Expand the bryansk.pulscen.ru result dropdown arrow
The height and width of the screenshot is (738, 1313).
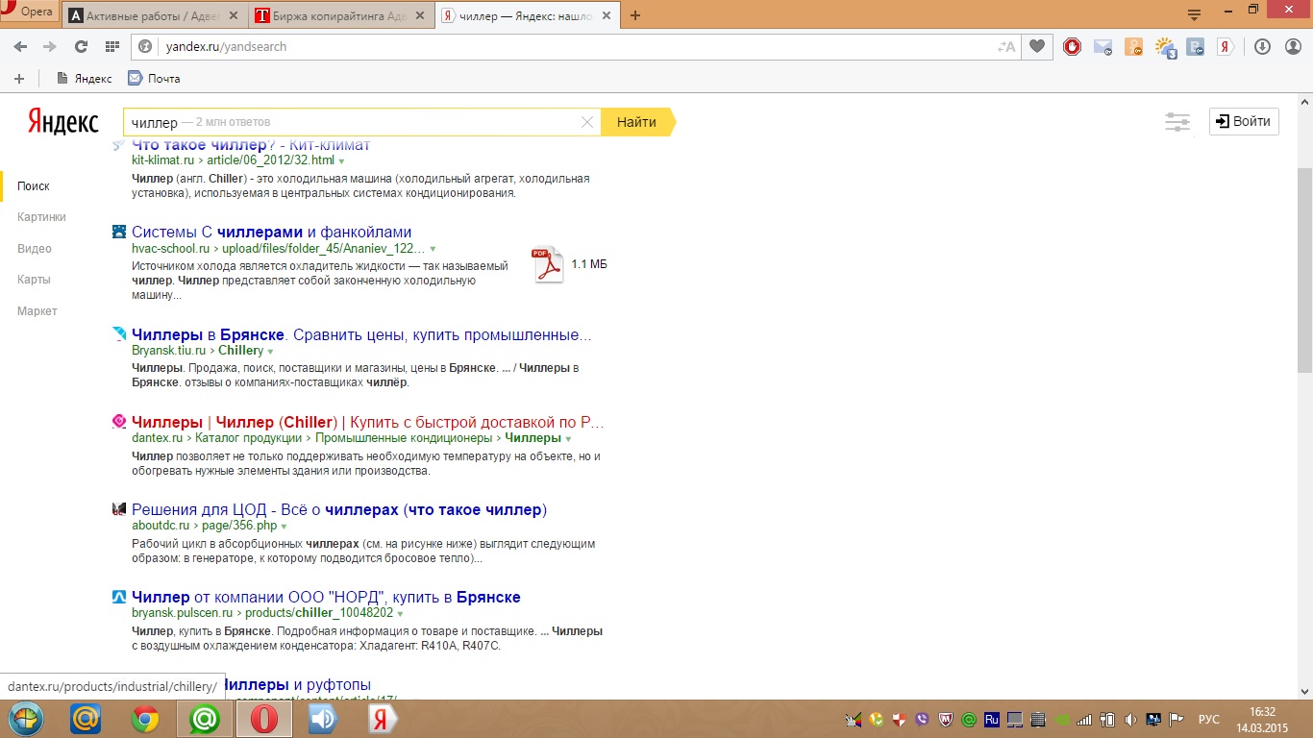coord(400,614)
